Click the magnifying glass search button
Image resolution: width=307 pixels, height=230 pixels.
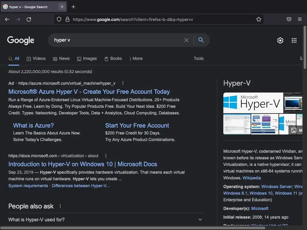tap(201, 40)
